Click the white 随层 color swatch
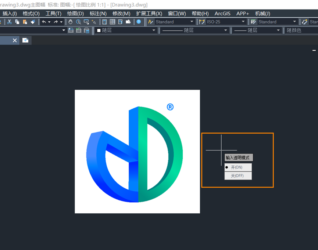 tap(99, 30)
